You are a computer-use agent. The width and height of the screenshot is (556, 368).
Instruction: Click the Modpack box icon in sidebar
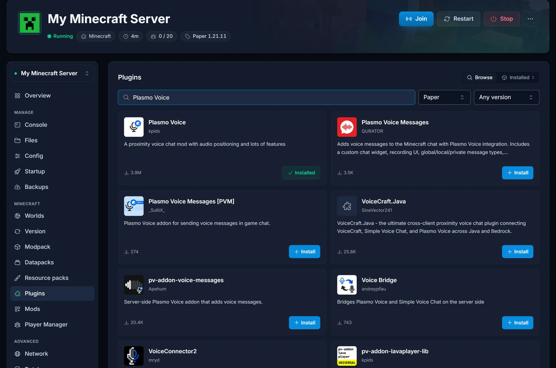point(17,247)
